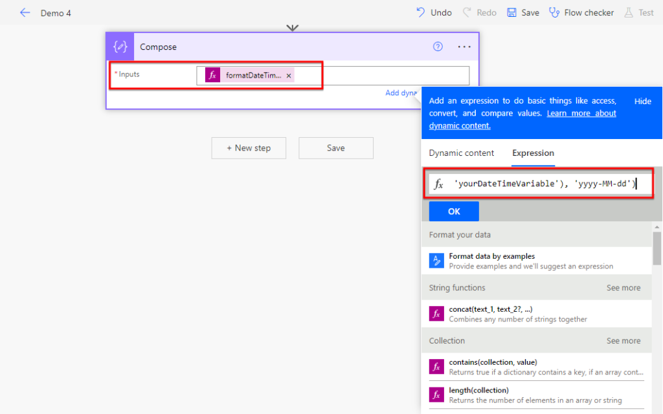
Task: Click the Redo toolbar button
Action: pyautogui.click(x=480, y=13)
